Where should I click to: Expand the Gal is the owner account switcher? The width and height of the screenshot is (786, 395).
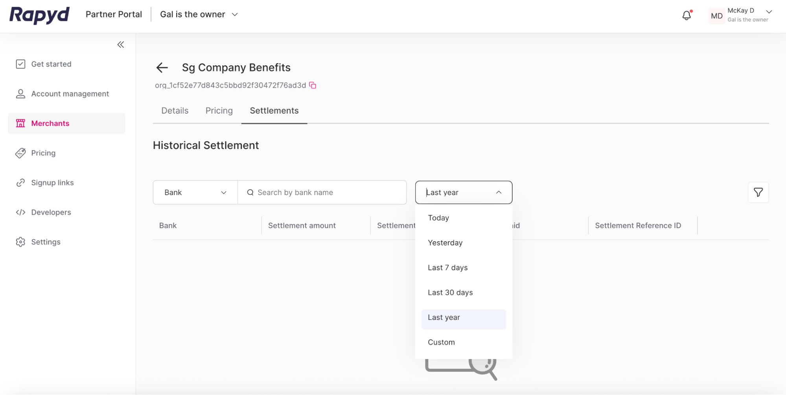pyautogui.click(x=199, y=14)
